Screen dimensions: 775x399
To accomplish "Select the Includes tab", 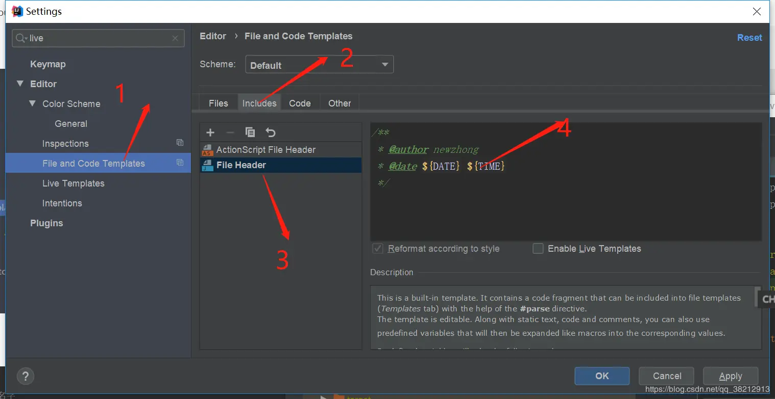I will tap(259, 103).
